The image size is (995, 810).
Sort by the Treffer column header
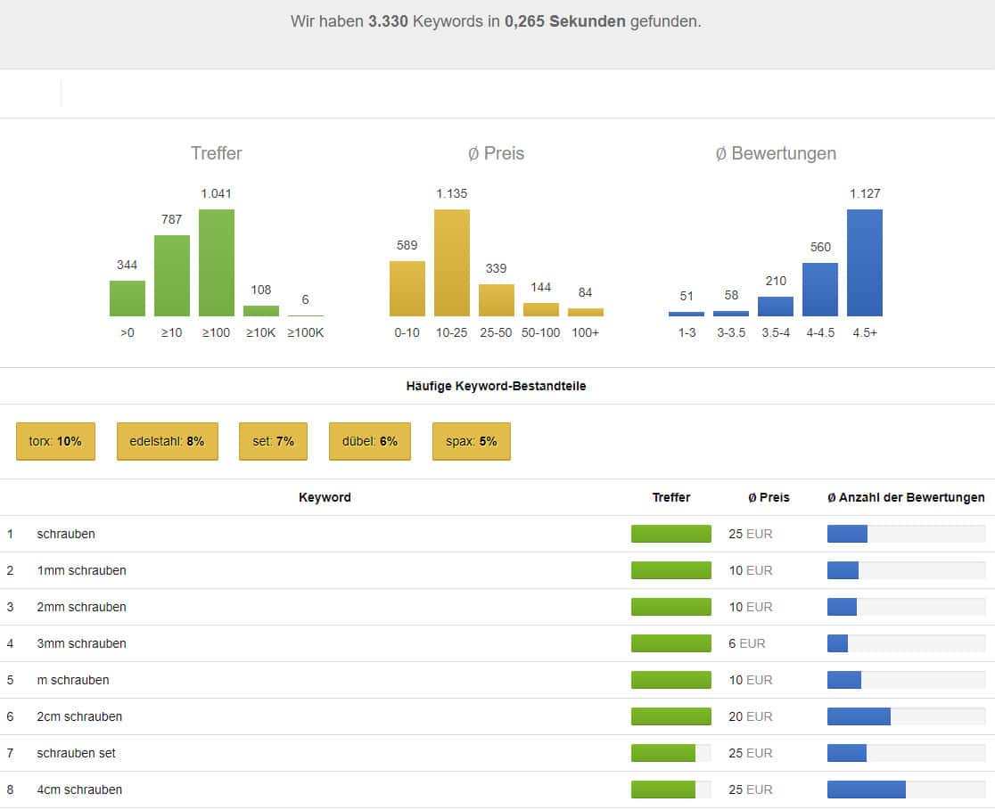coord(670,497)
